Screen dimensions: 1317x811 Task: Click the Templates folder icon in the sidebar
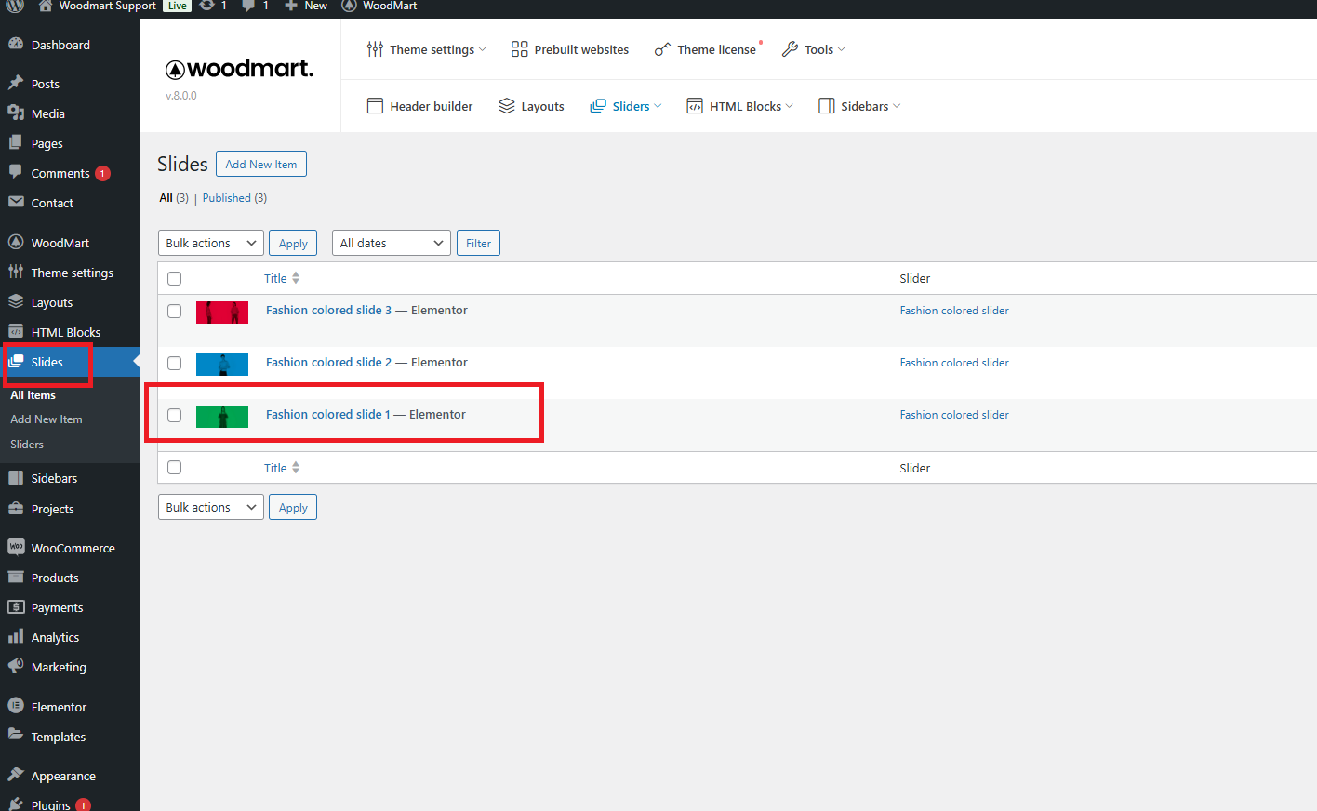16,736
